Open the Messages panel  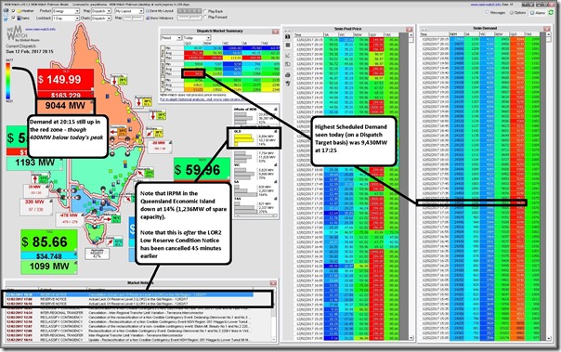(496, 12)
